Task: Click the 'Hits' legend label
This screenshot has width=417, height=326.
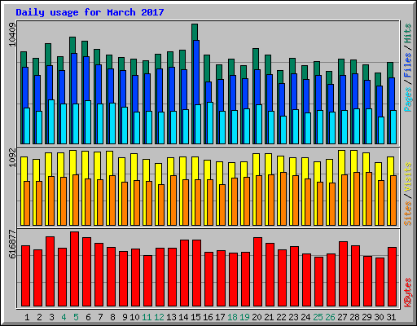Action: (408, 33)
